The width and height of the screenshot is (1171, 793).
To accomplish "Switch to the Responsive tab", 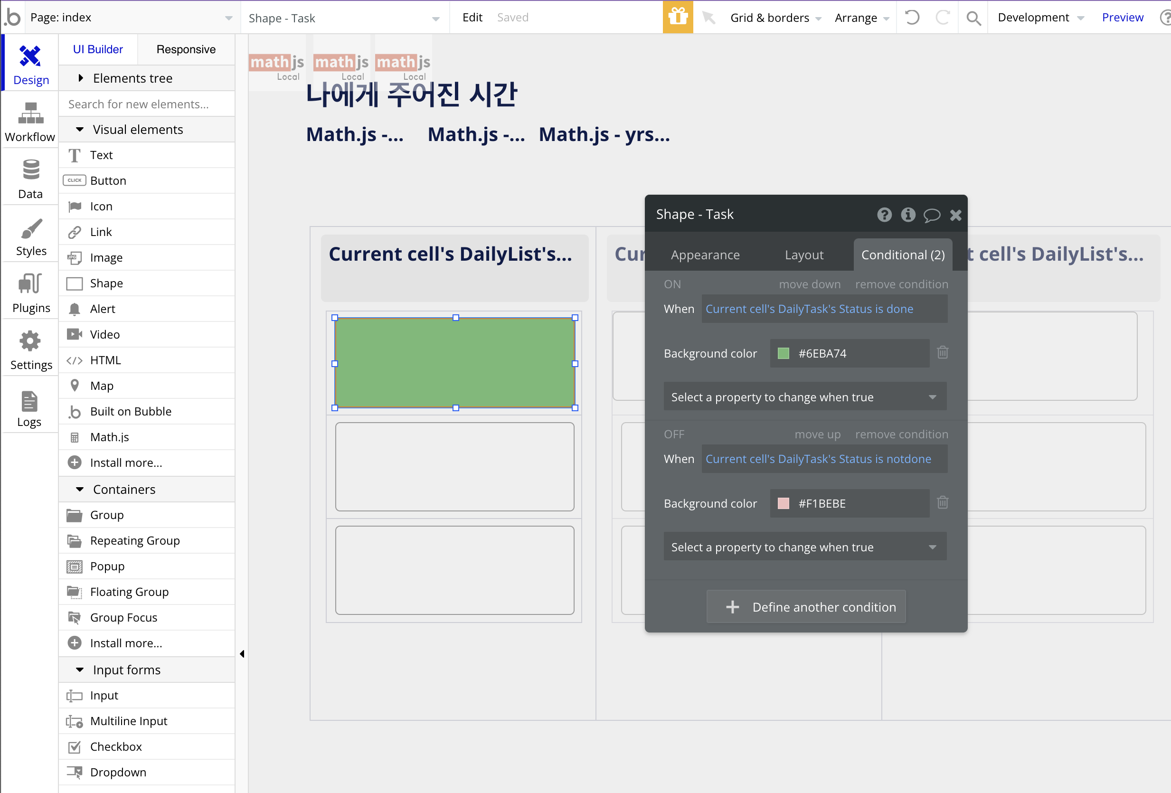I will [x=185, y=49].
